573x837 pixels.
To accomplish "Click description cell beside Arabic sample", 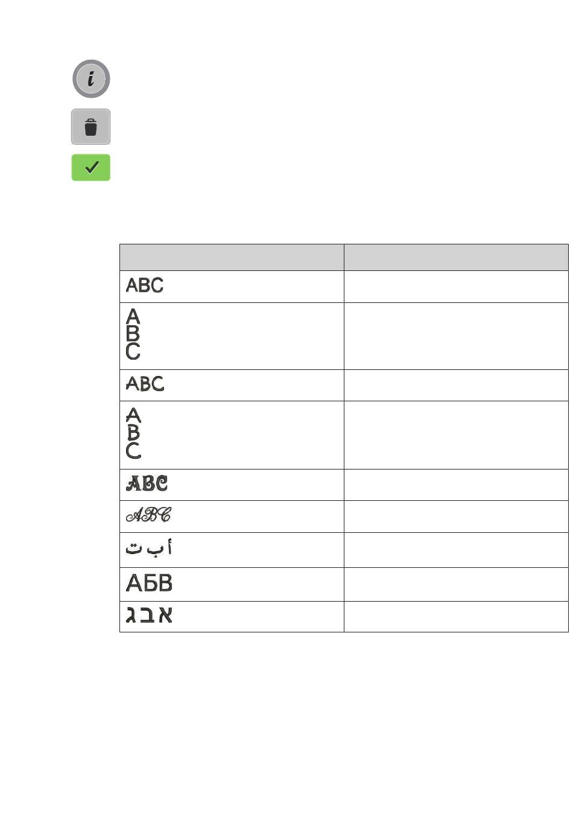I will click(x=456, y=550).
